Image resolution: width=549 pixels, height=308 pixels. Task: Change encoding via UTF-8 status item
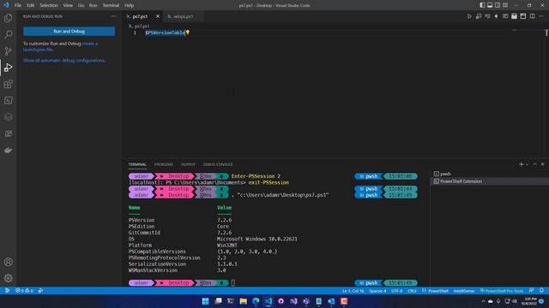pos(396,291)
